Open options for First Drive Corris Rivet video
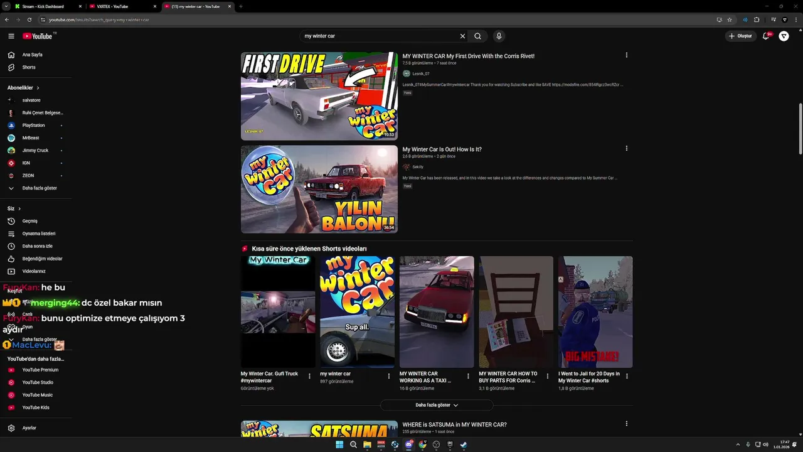Image resolution: width=803 pixels, height=452 pixels. pos(627,55)
